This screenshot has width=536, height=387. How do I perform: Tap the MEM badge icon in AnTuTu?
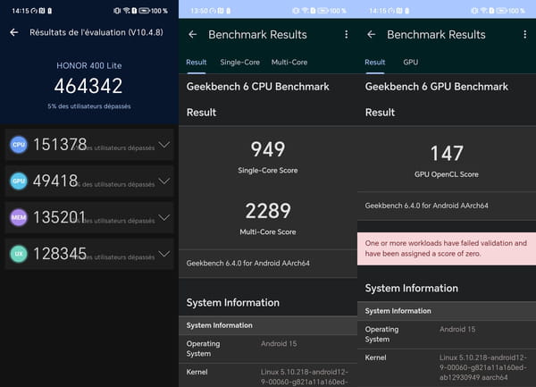[19, 217]
